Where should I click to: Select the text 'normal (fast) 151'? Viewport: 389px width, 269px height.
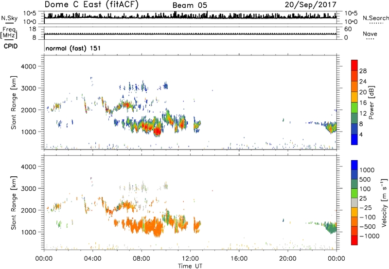(x=73, y=48)
